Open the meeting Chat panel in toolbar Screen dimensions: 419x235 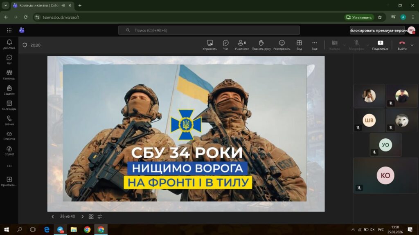coord(225,44)
